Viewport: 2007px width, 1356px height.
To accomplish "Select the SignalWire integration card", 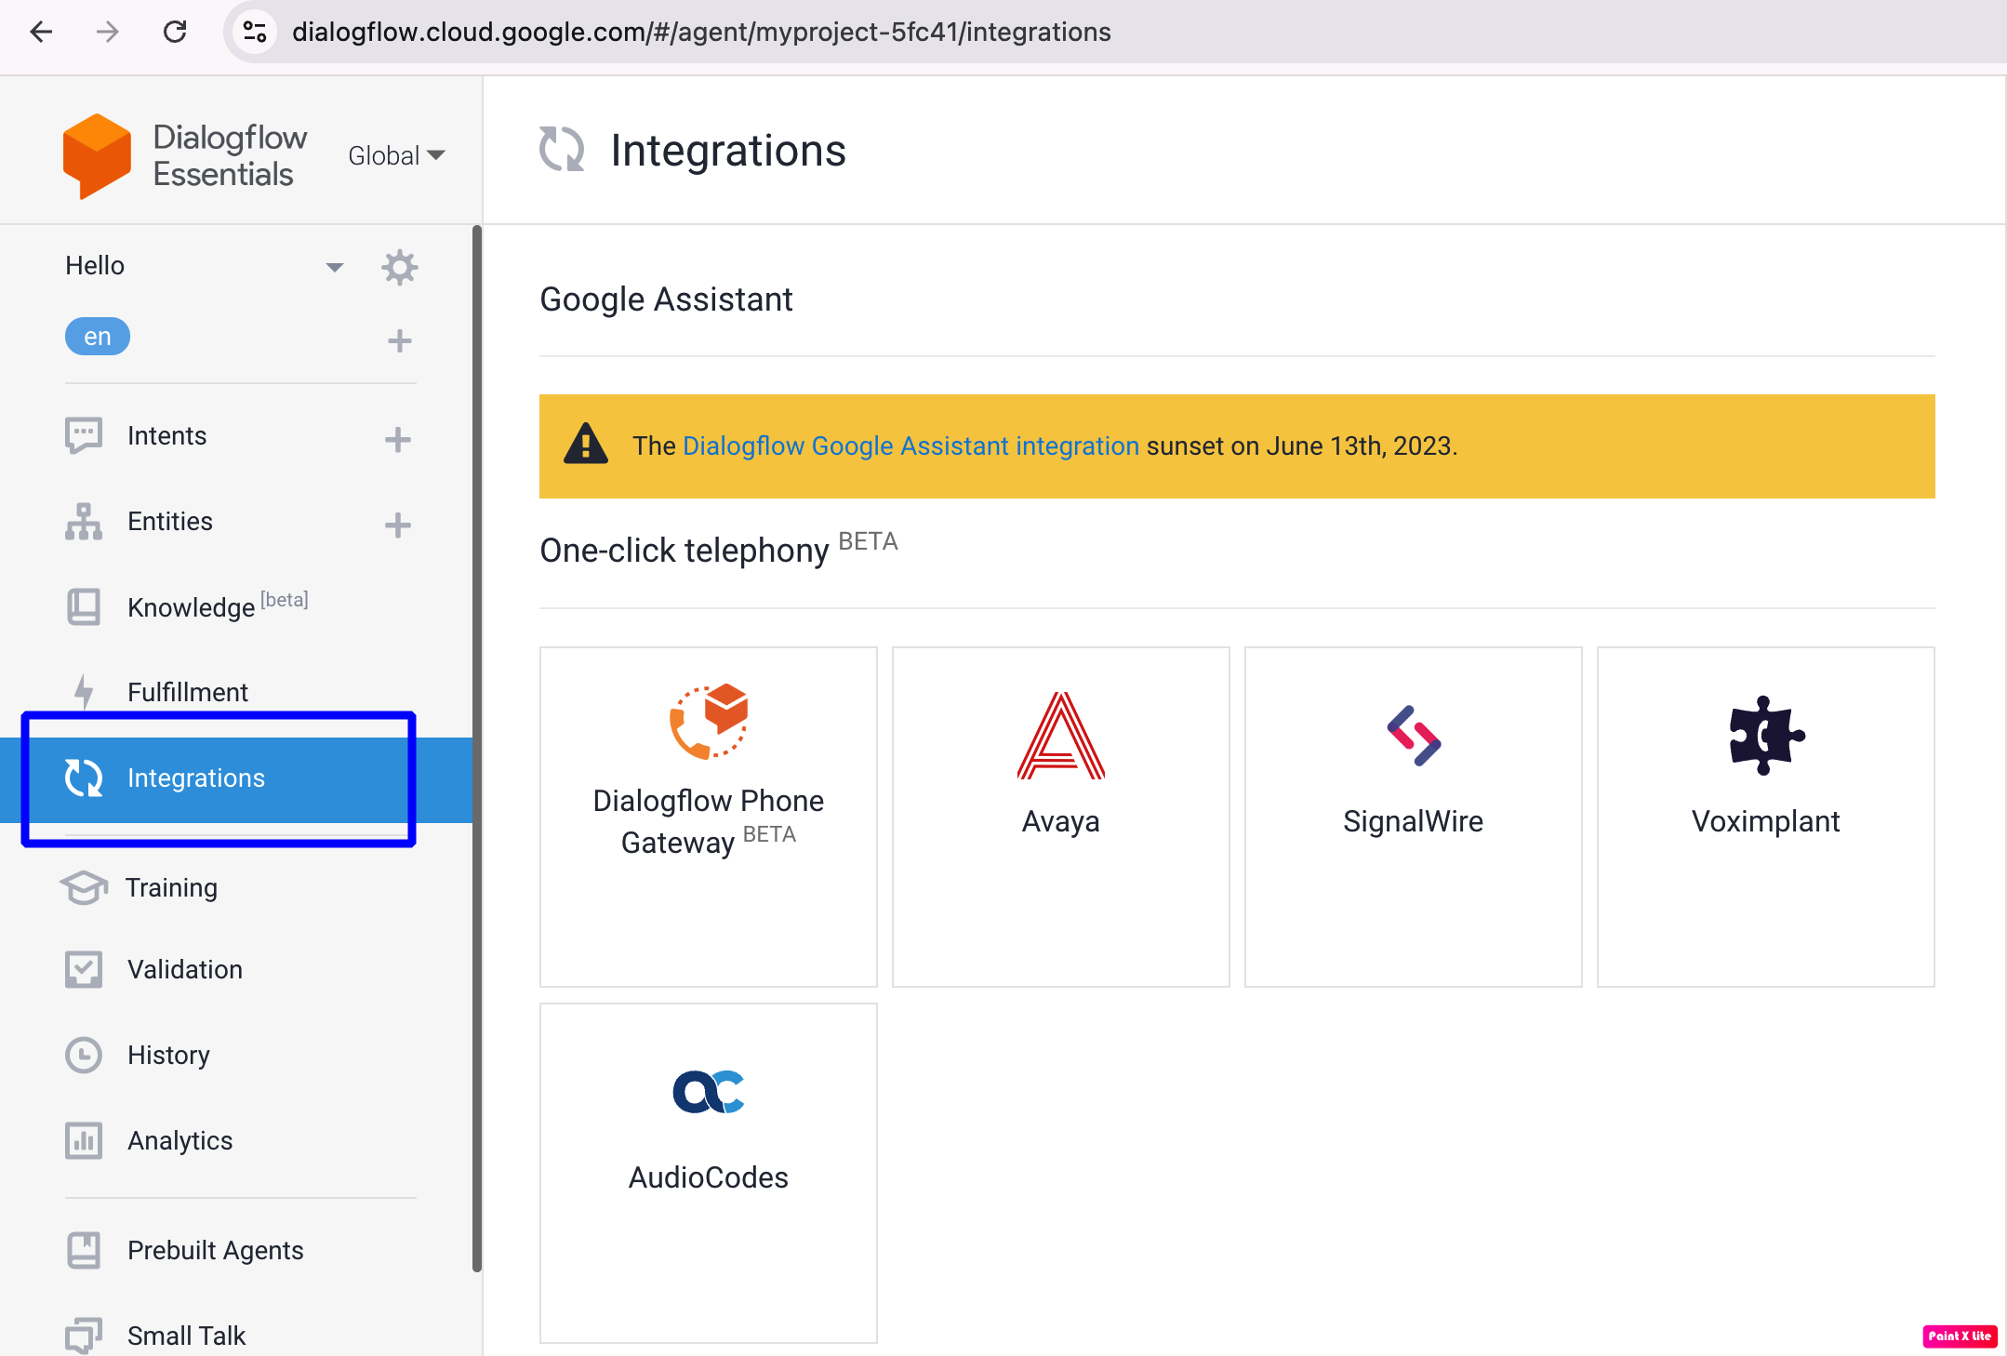I will (1414, 814).
